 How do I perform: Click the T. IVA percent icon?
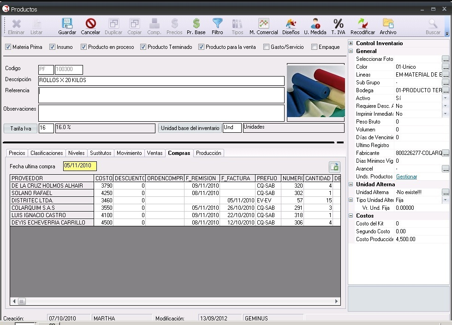coord(338,24)
